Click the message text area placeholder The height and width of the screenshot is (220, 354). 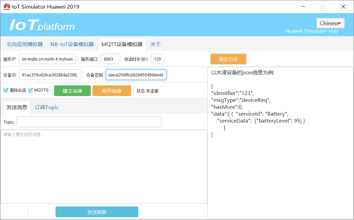coord(24,134)
